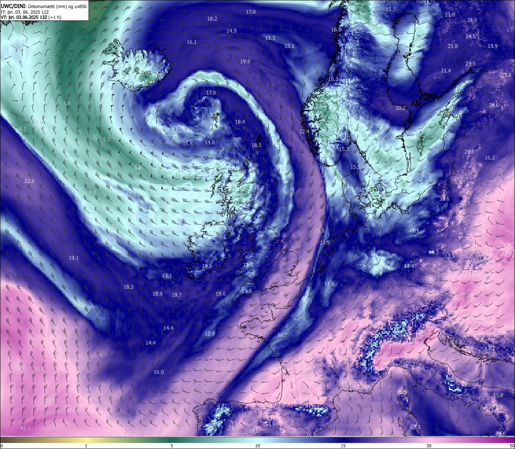Select the 25.8 value label
This screenshot has height=449, width=515.
click(506, 75)
